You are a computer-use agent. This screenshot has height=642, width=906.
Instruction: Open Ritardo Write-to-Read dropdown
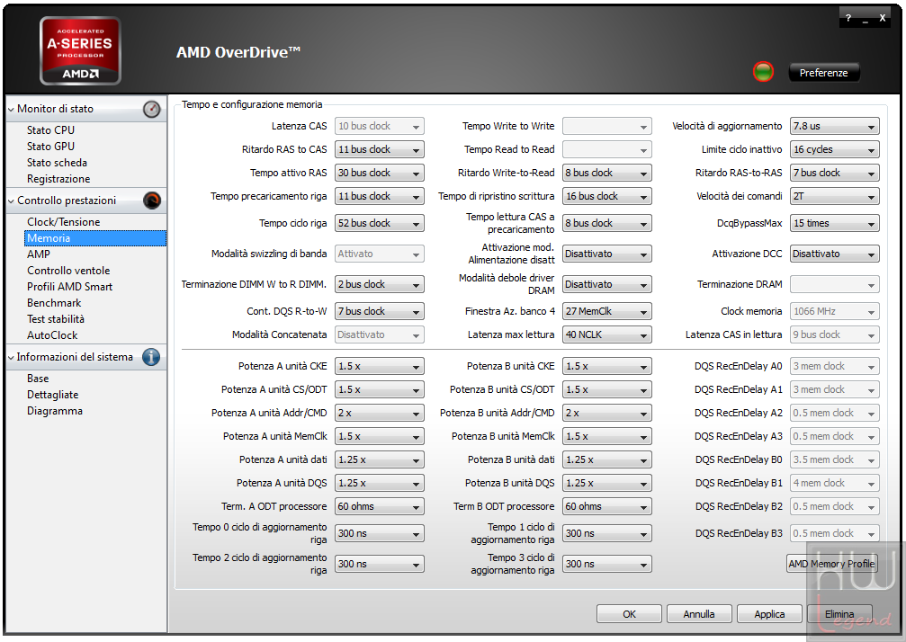tap(606, 173)
